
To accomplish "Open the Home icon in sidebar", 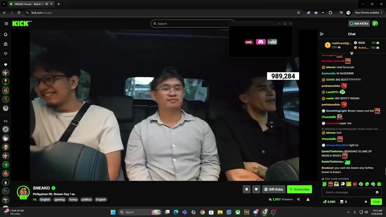I will coord(5,34).
